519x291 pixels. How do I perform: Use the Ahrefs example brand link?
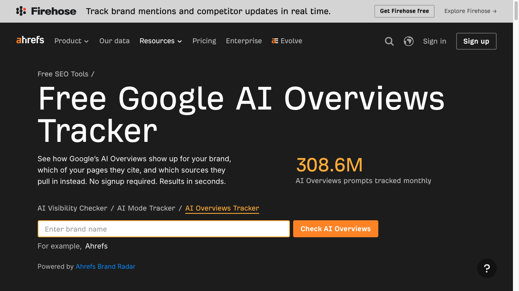tap(97, 246)
